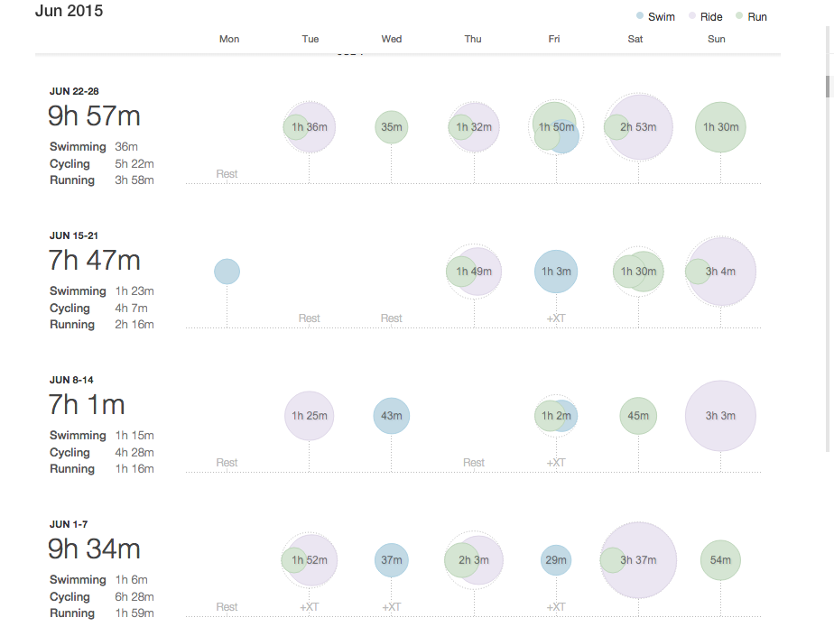
Task: Click the lone swim bubble on Monday, Jun 15-21
Action: [x=227, y=272]
